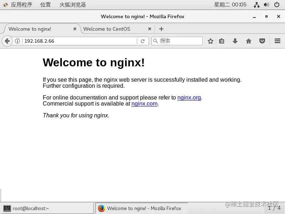Open the 1 / 4 workspace switcher
This screenshot has width=285, height=214.
(x=274, y=208)
